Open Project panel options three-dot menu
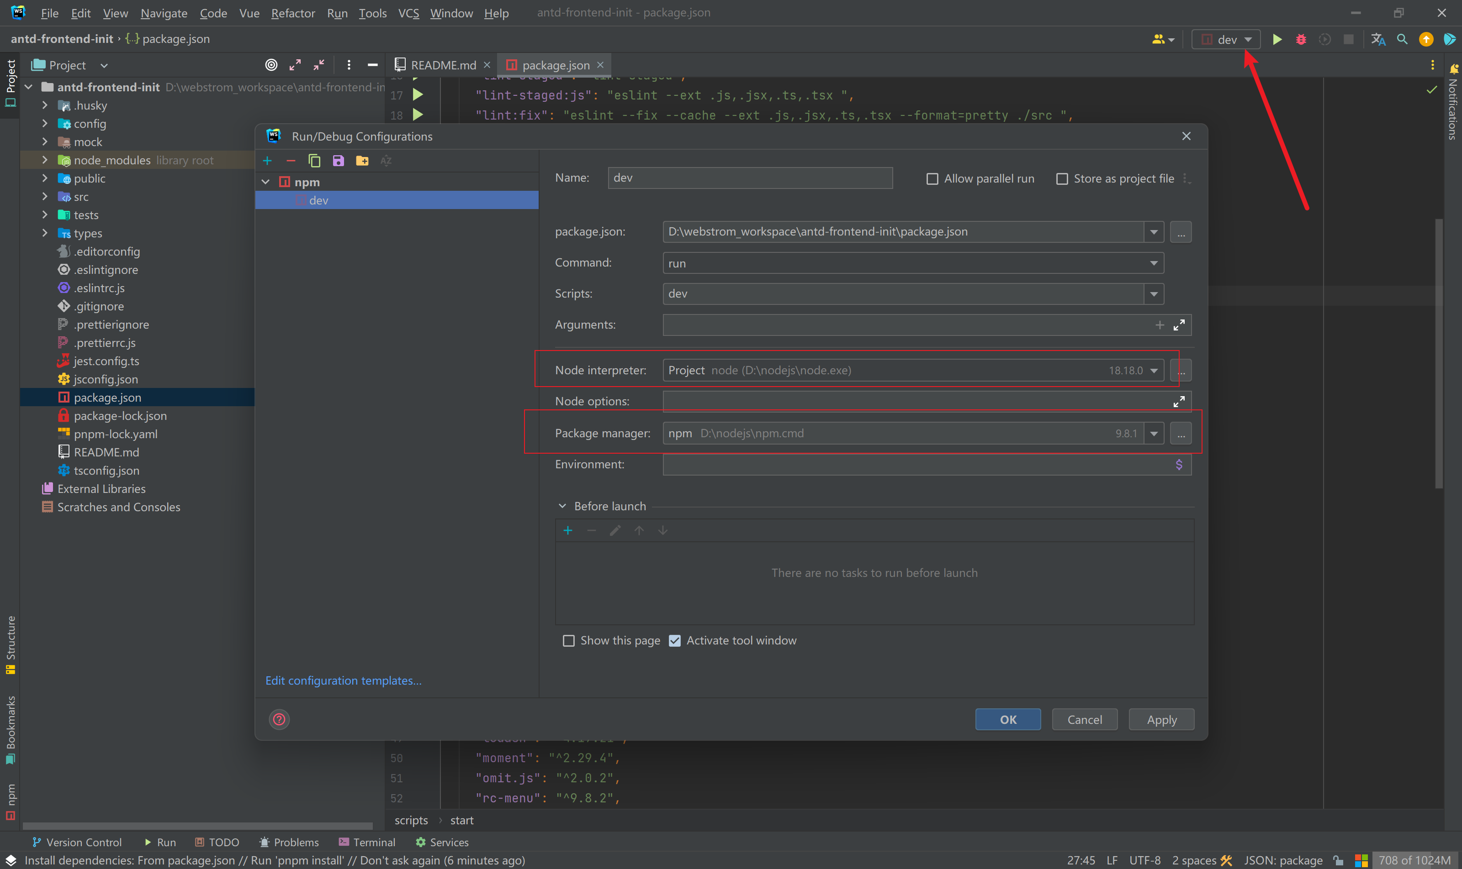The image size is (1462, 869). click(349, 65)
